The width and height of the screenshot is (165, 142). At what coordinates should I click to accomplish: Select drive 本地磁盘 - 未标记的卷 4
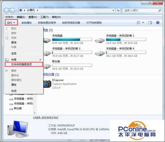coord(121,52)
